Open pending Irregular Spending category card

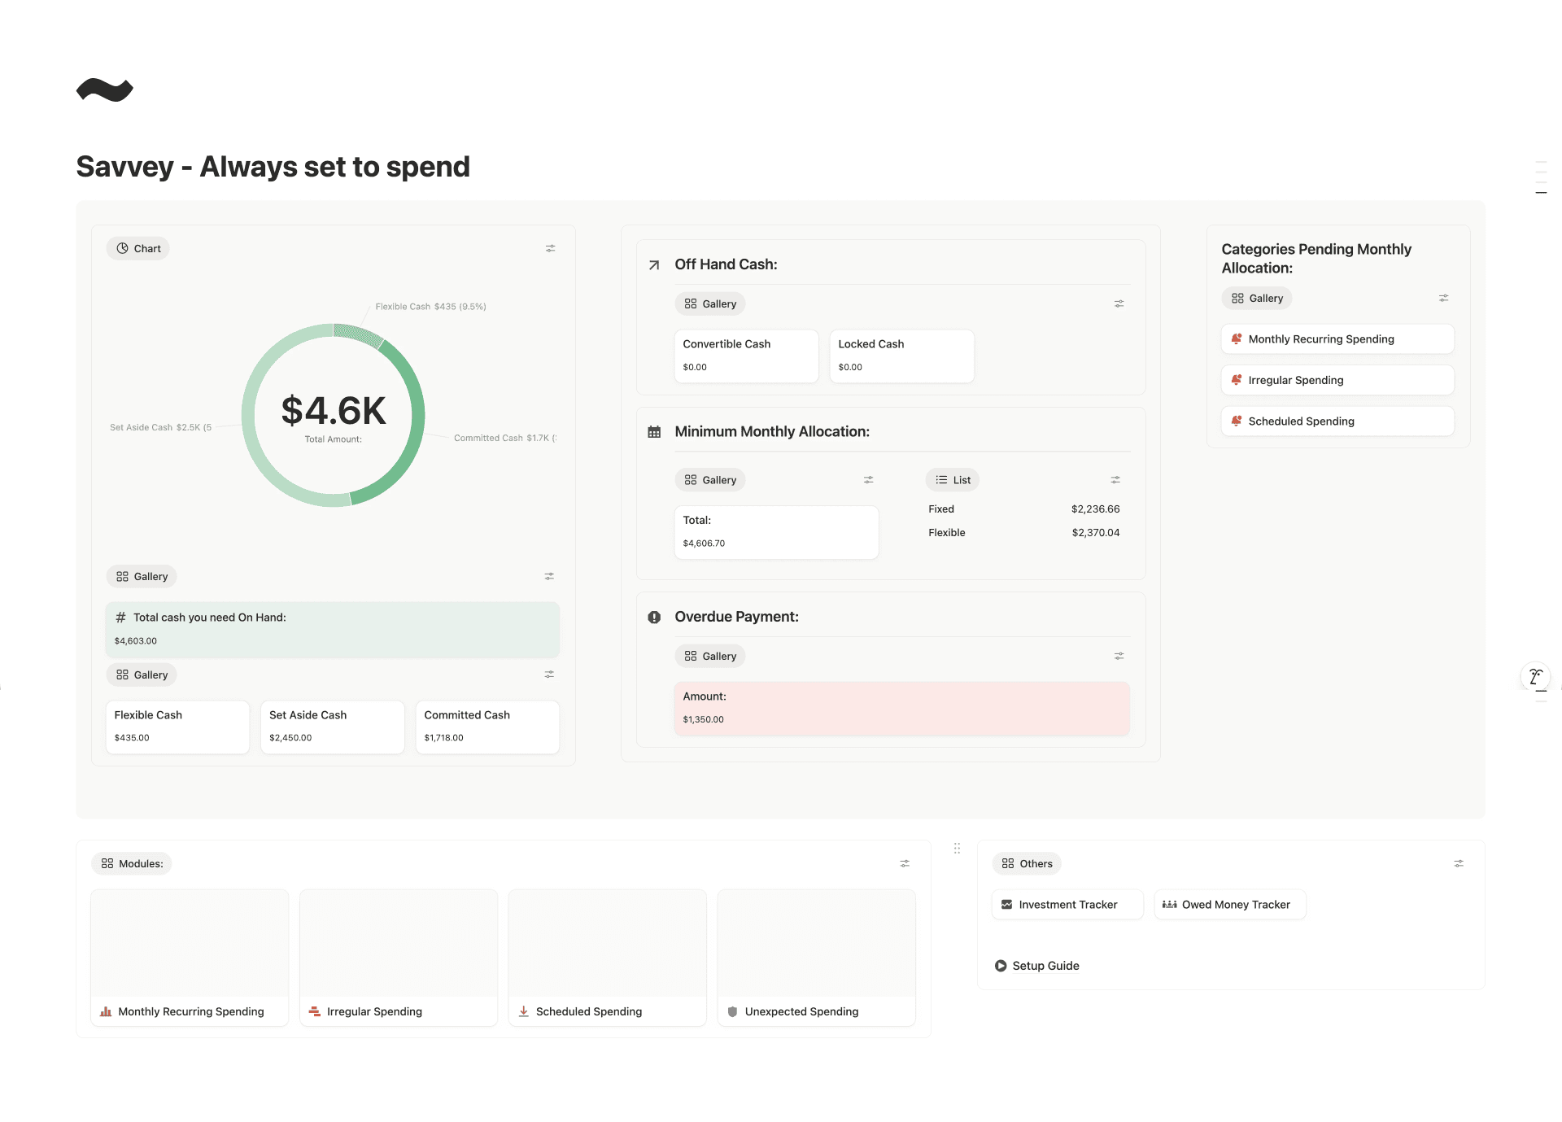pyautogui.click(x=1337, y=380)
